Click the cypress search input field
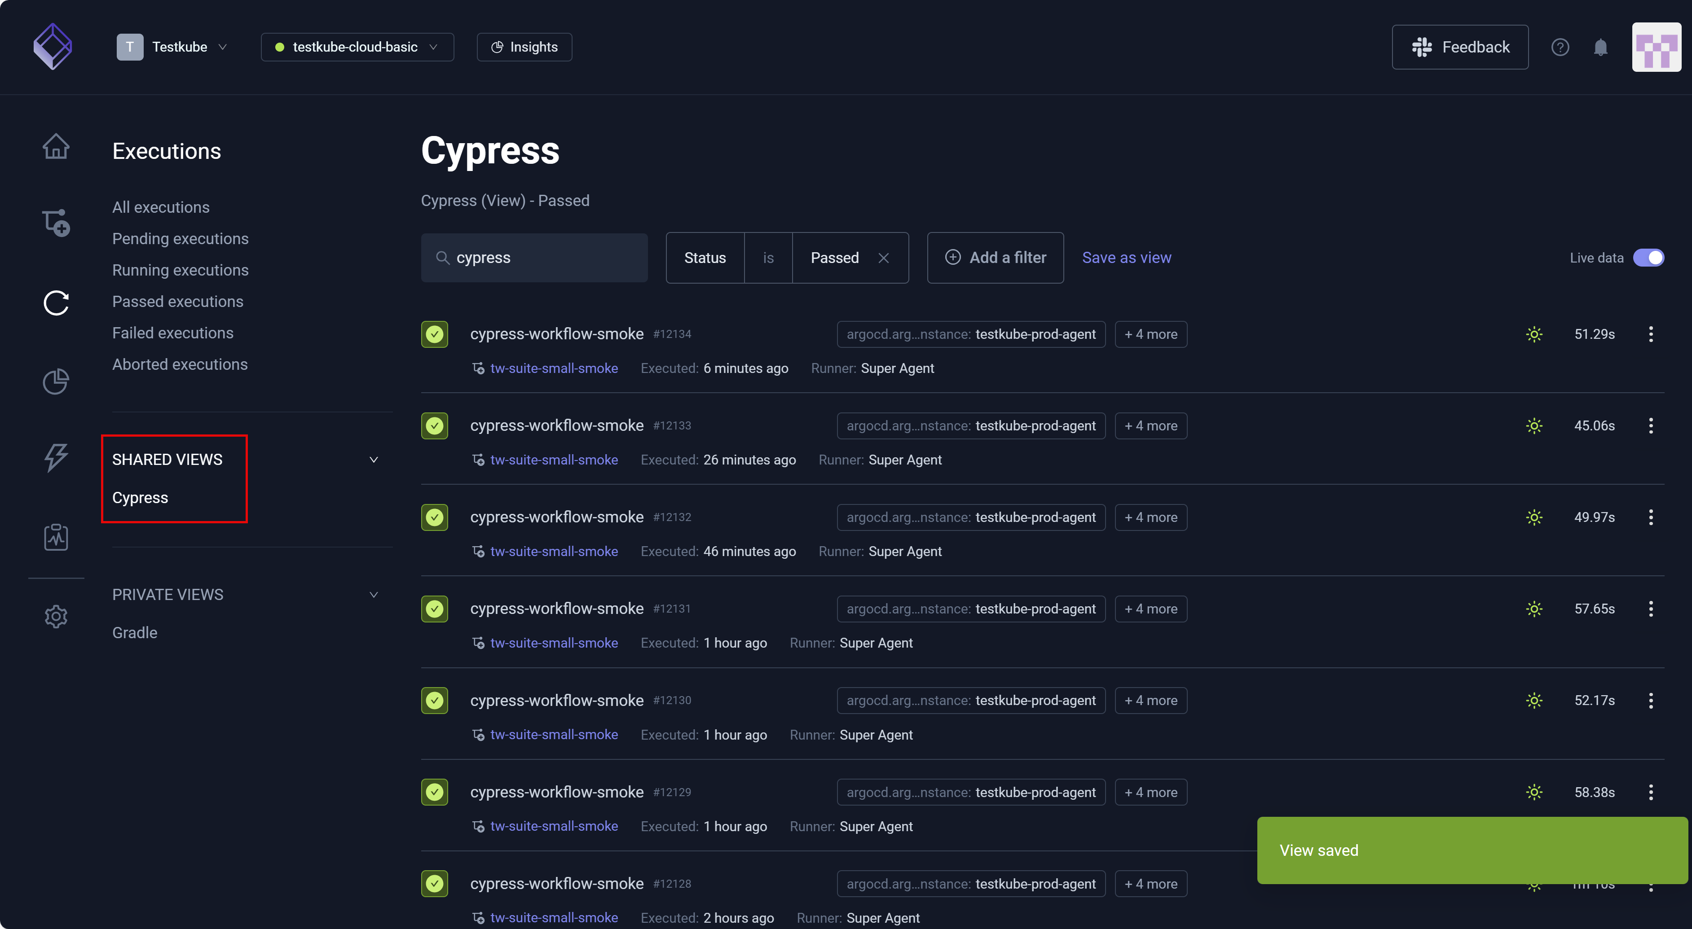The image size is (1692, 929). coord(545,258)
